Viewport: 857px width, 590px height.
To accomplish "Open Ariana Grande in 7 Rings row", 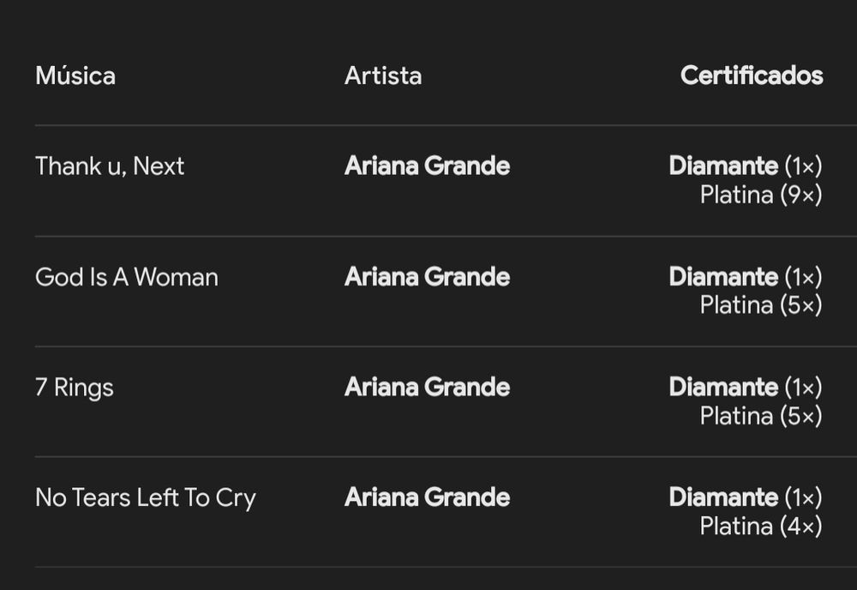I will [x=428, y=387].
